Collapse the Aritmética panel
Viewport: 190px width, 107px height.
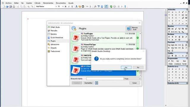(x=187, y=10)
